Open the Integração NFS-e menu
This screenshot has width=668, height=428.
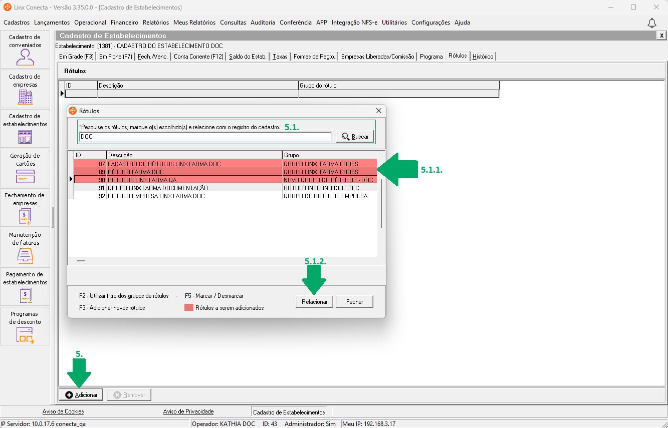pyautogui.click(x=354, y=23)
